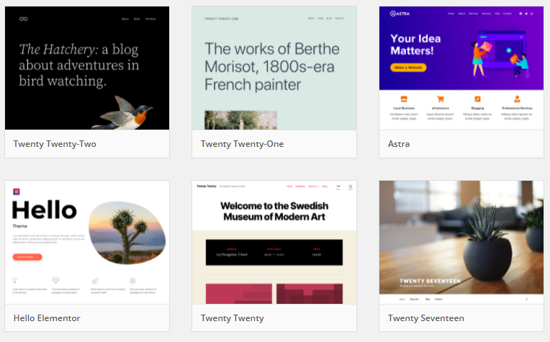This screenshot has width=550, height=342.
Task: Click the Elementor badge icon above Hello
Action: 17,192
